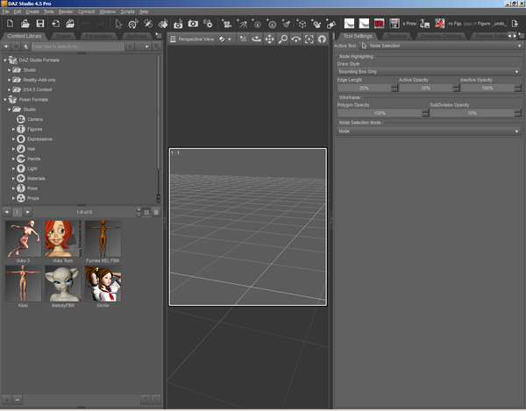This screenshot has width=526, height=411.
Task: Expand the Reality-Add-ons folder
Action: coord(10,80)
